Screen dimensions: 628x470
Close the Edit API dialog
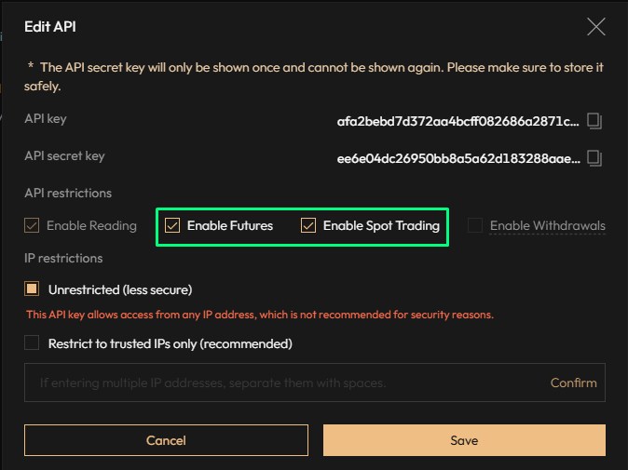pos(596,27)
